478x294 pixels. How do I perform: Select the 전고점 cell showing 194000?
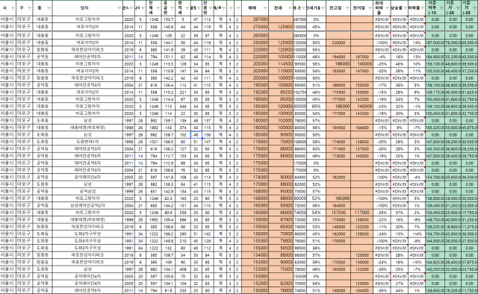coord(338,57)
